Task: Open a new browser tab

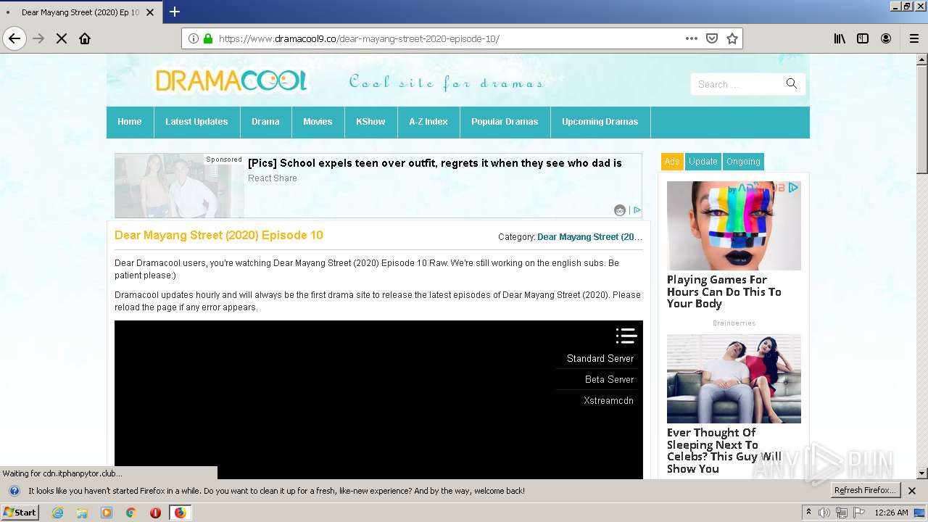Action: pyautogui.click(x=175, y=12)
